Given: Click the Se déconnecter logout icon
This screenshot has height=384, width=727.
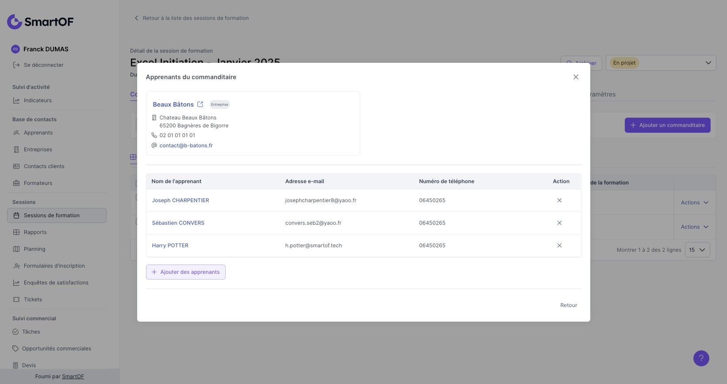Looking at the screenshot, I should (16, 65).
